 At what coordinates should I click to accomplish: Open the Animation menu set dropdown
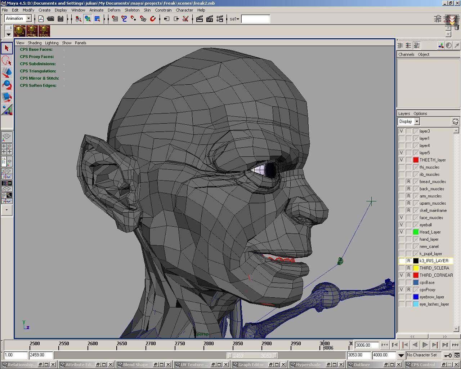tap(28, 18)
